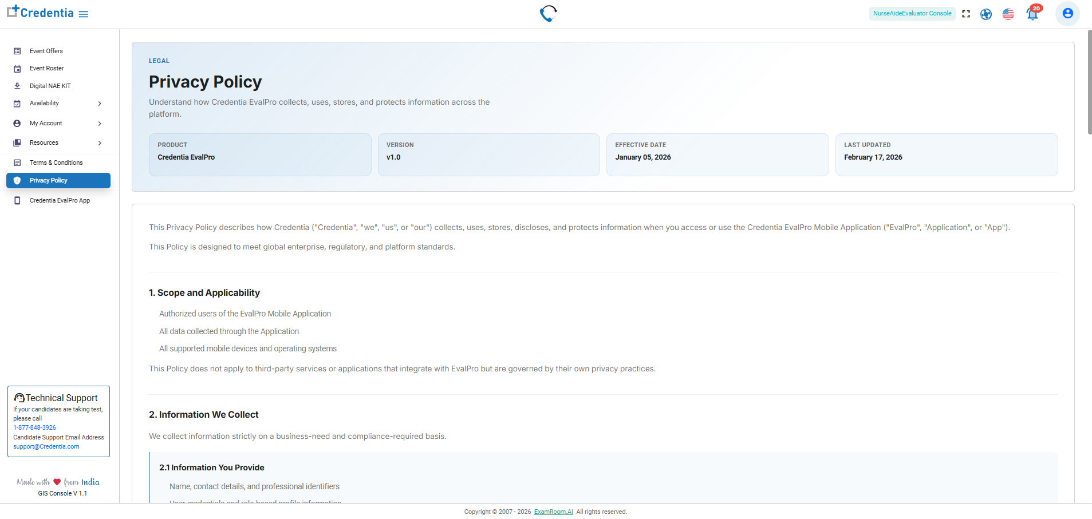
Task: Go to Event Roster page
Action: [47, 69]
